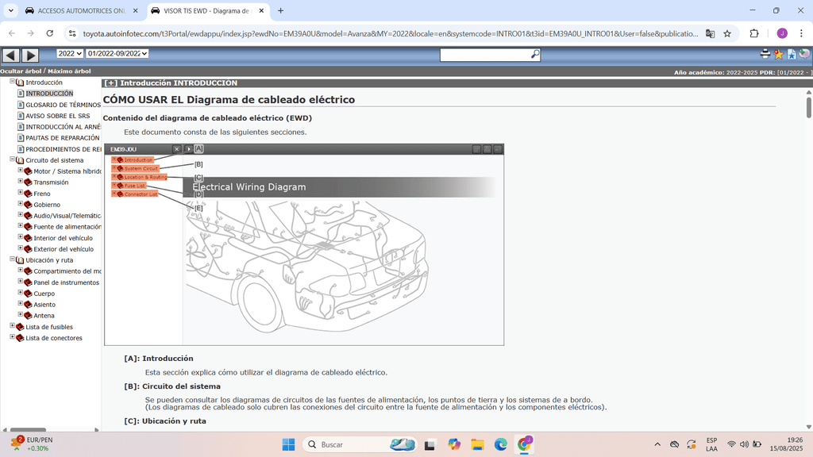Click the search magnifier icon
Screen dimensions: 813x457
coord(534,54)
